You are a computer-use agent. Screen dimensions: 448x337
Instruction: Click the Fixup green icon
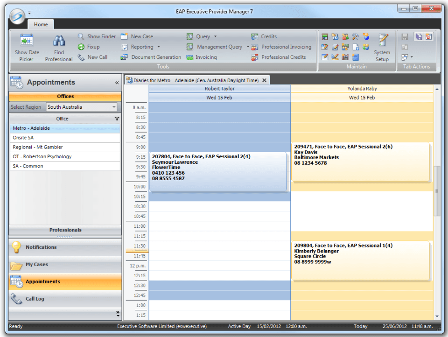[81, 47]
